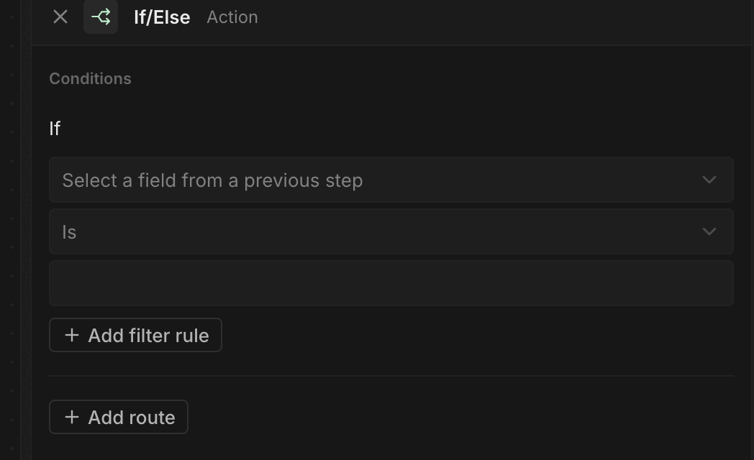The width and height of the screenshot is (754, 460).
Task: Focus the empty condition value field
Action: [391, 283]
